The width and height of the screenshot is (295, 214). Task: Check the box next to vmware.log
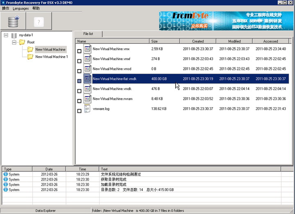coord(79,111)
